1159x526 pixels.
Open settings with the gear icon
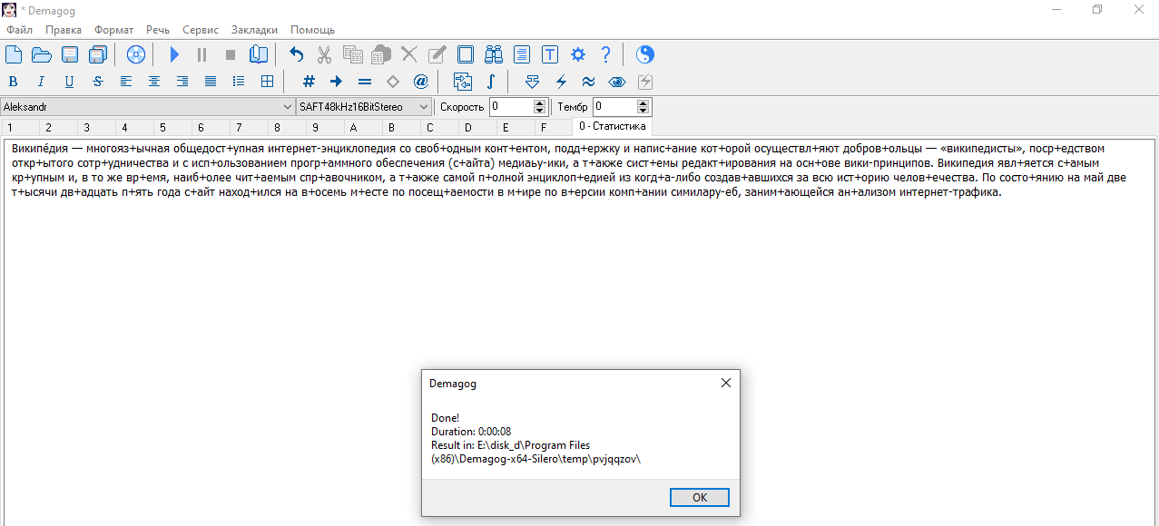(578, 54)
